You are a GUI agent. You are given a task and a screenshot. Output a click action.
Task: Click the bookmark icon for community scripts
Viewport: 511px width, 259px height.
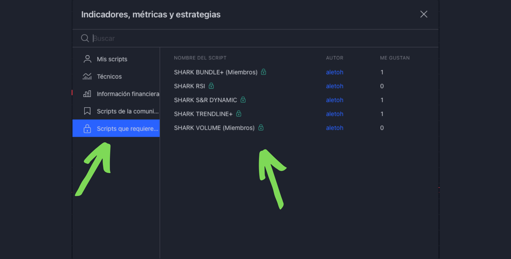[x=87, y=111]
